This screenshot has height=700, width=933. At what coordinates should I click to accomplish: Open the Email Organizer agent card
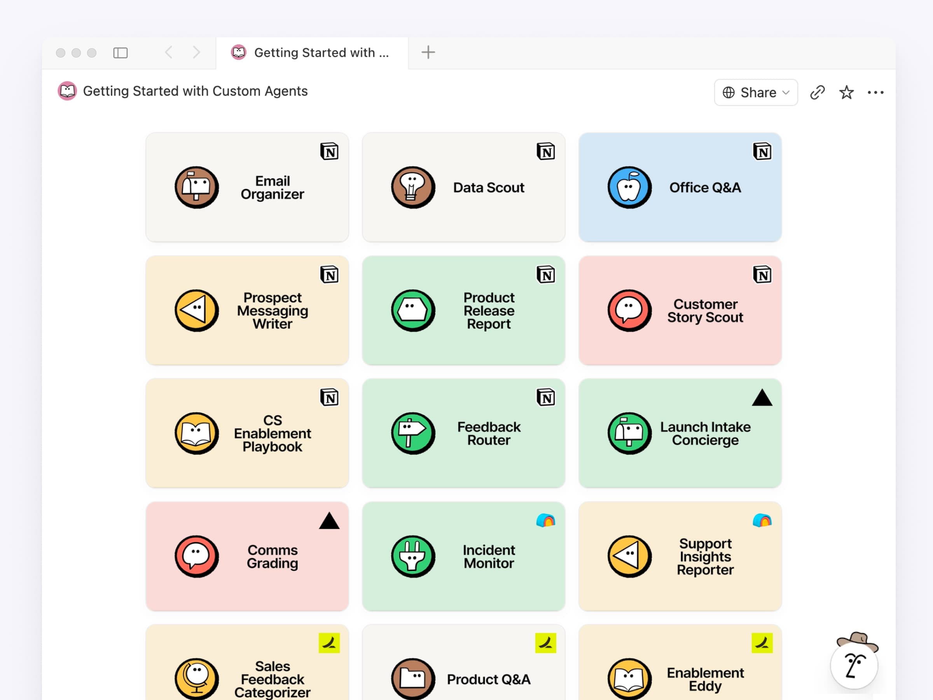pyautogui.click(x=247, y=187)
